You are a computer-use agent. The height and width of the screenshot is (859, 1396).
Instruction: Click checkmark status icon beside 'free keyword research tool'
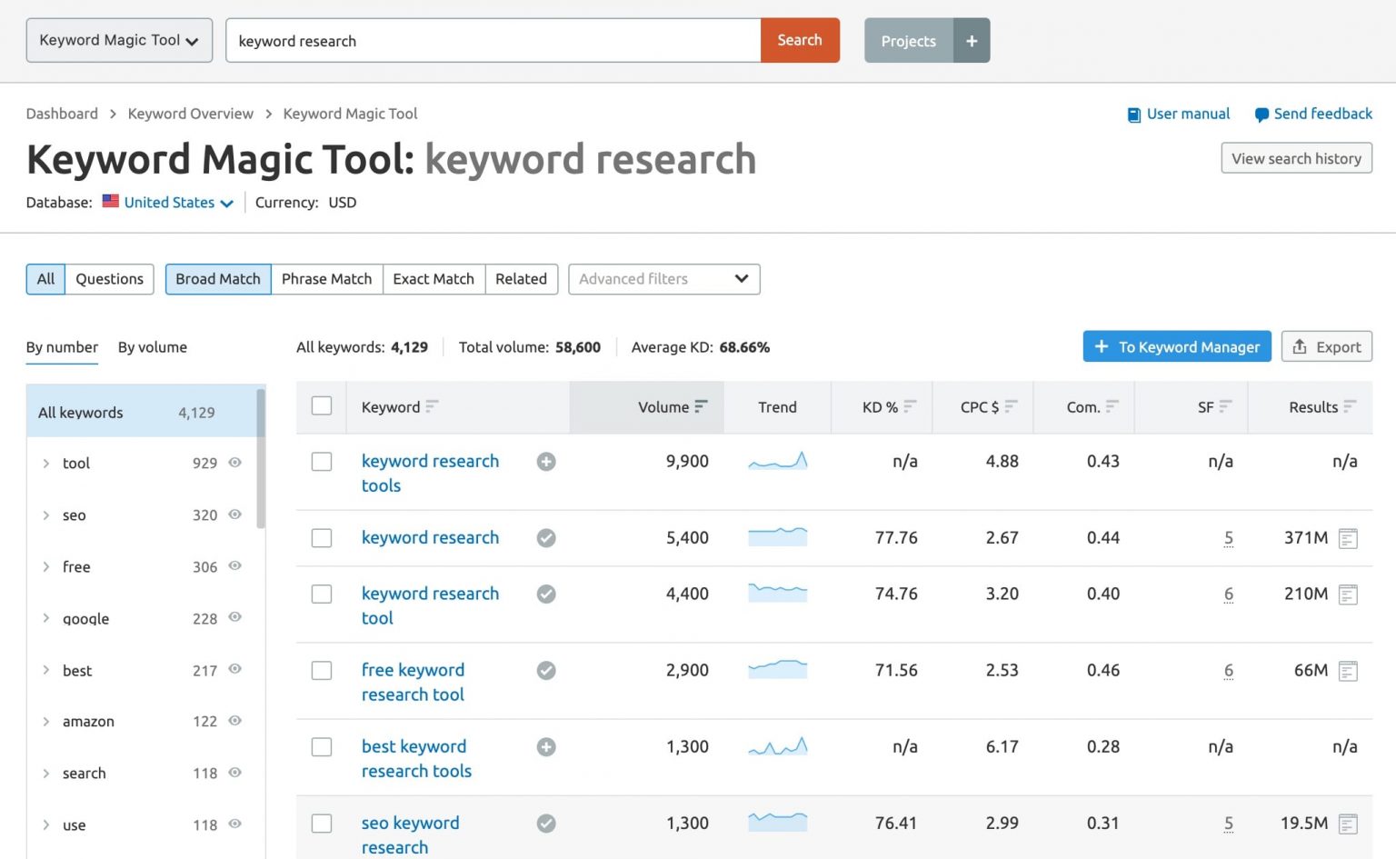(x=545, y=670)
